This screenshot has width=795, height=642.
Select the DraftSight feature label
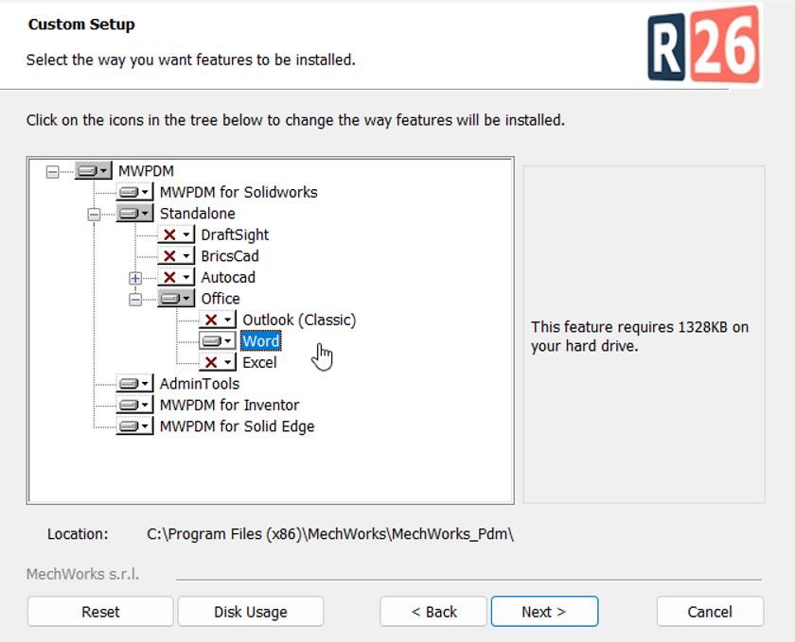[x=235, y=234]
